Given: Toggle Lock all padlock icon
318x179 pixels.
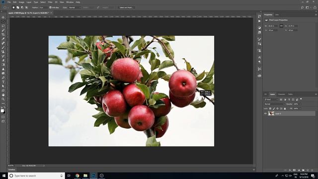Looking at the screenshot, I should [x=285, y=108].
